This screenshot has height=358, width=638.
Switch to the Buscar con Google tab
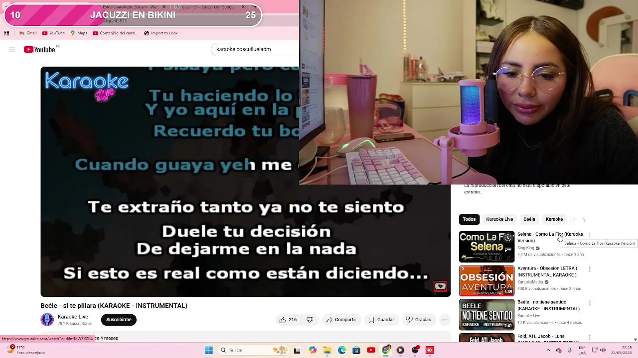point(209,7)
